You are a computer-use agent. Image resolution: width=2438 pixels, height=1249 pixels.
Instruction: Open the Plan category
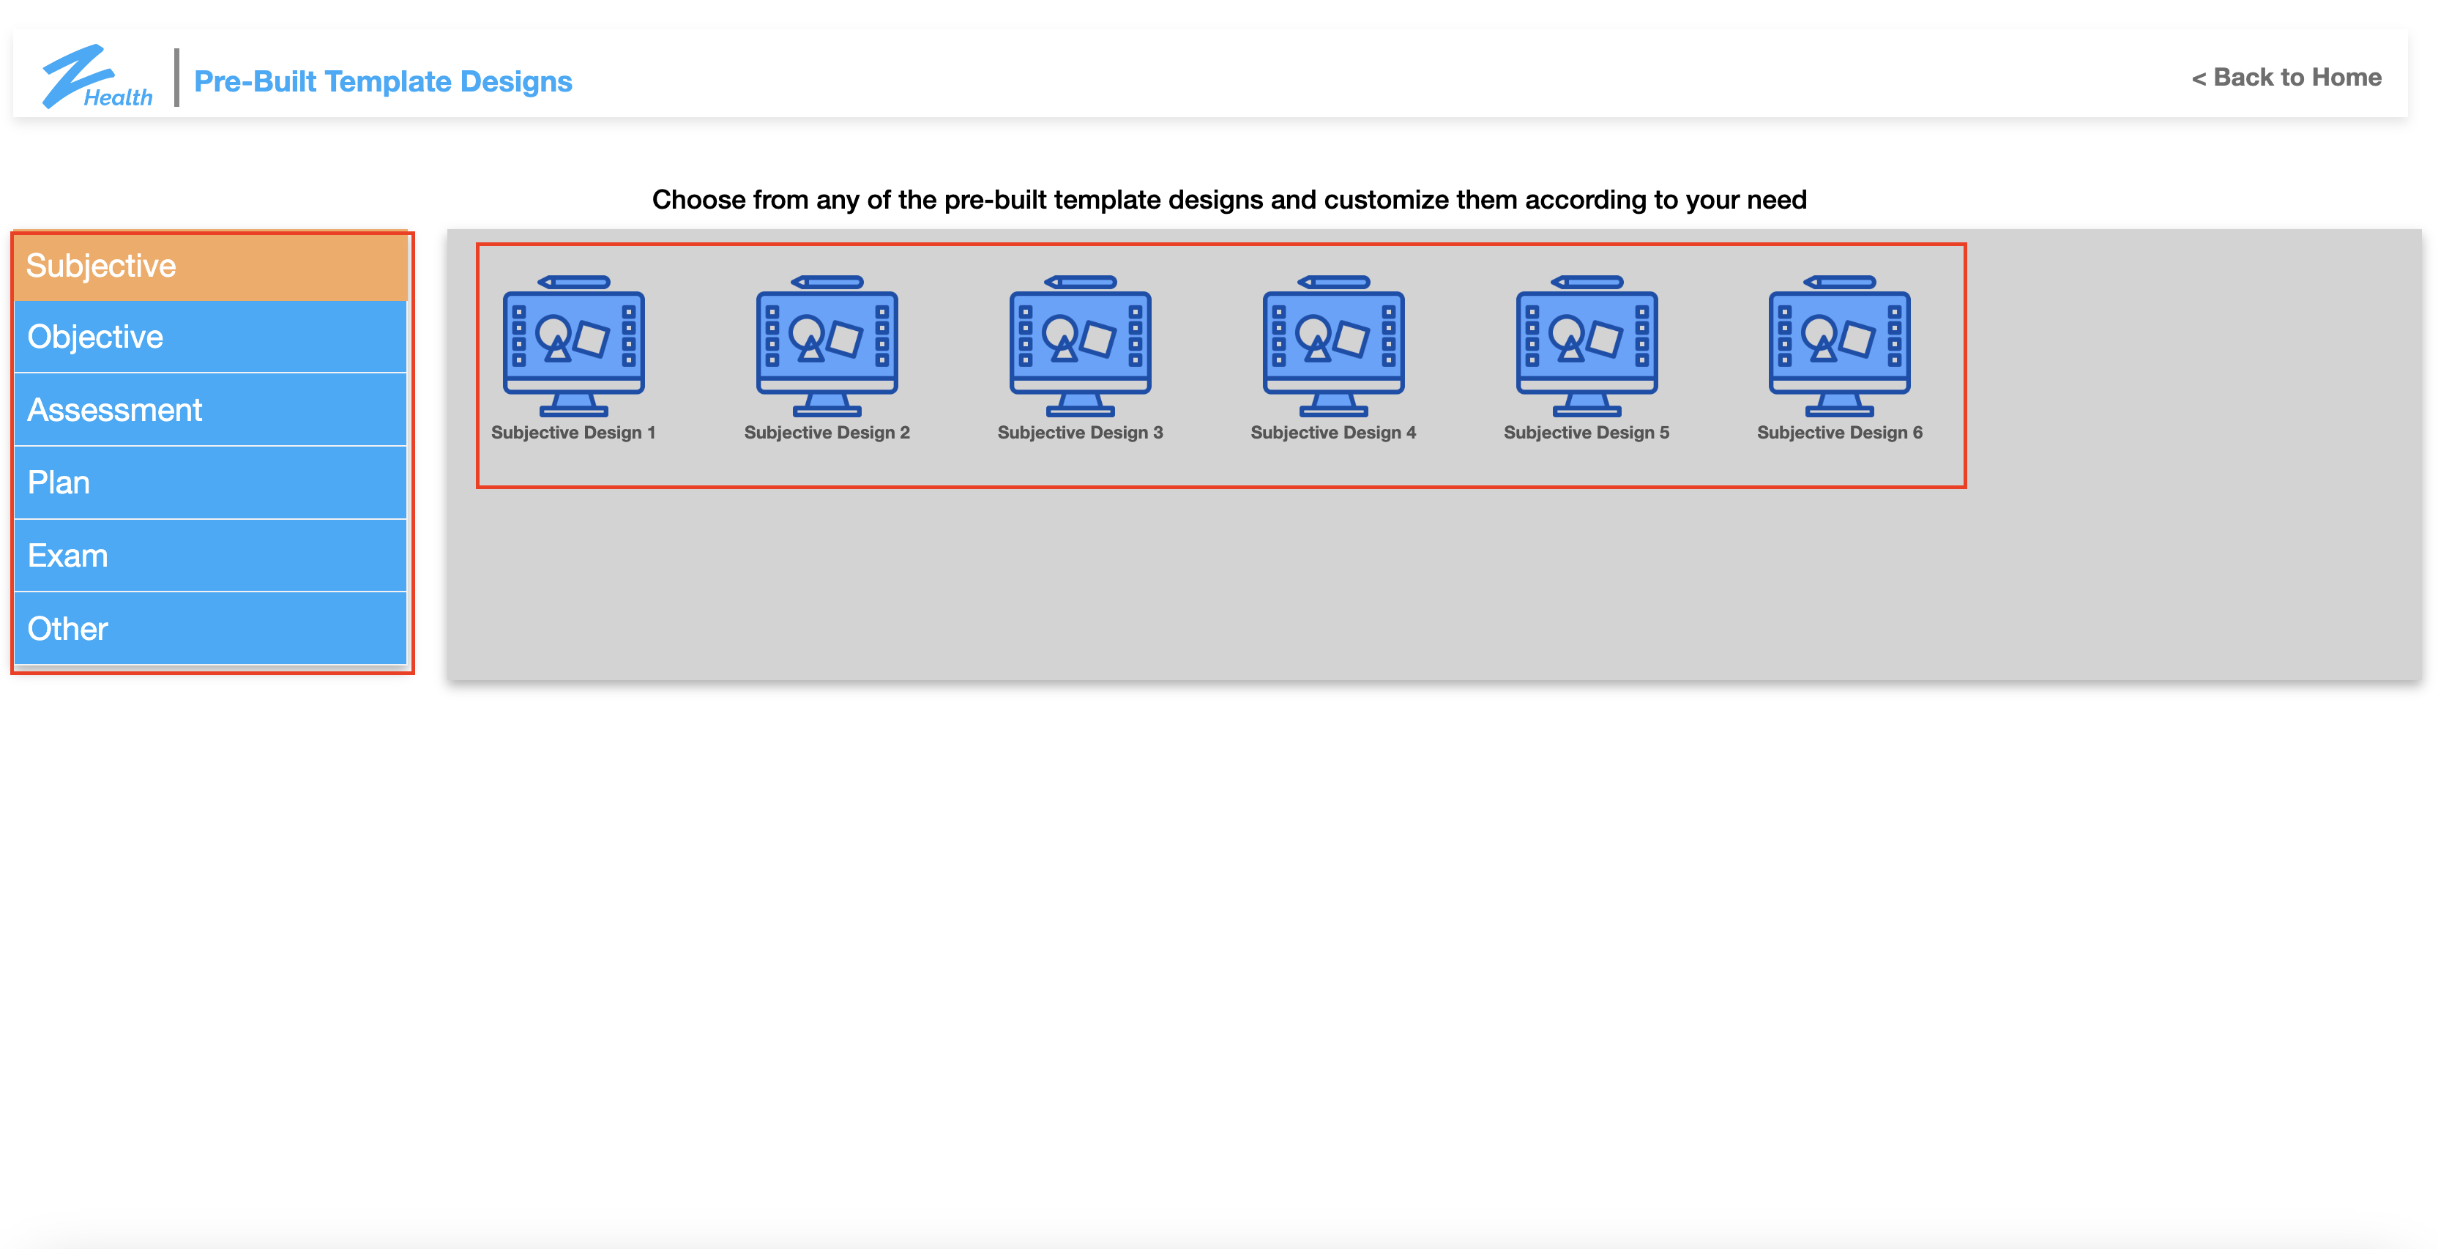pyautogui.click(x=211, y=482)
